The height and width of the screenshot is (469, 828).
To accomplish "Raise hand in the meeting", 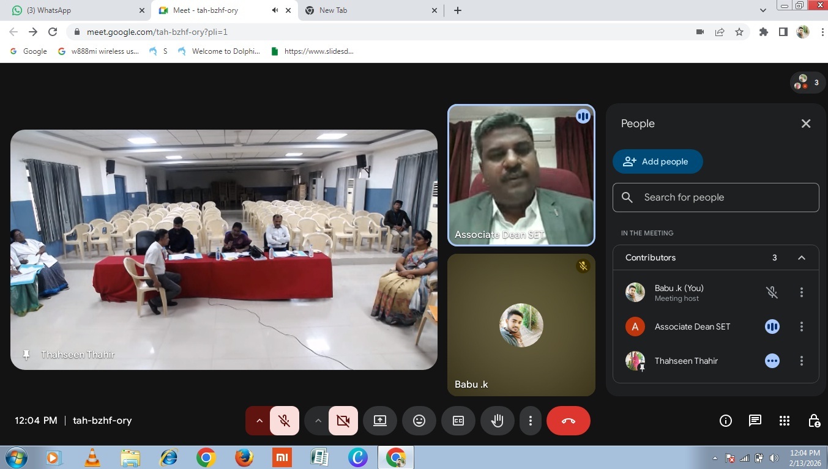I will [x=497, y=421].
